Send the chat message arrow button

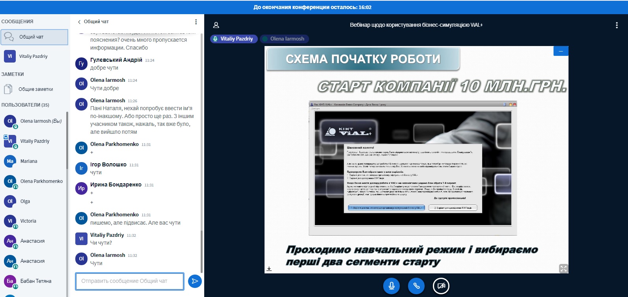(x=195, y=281)
